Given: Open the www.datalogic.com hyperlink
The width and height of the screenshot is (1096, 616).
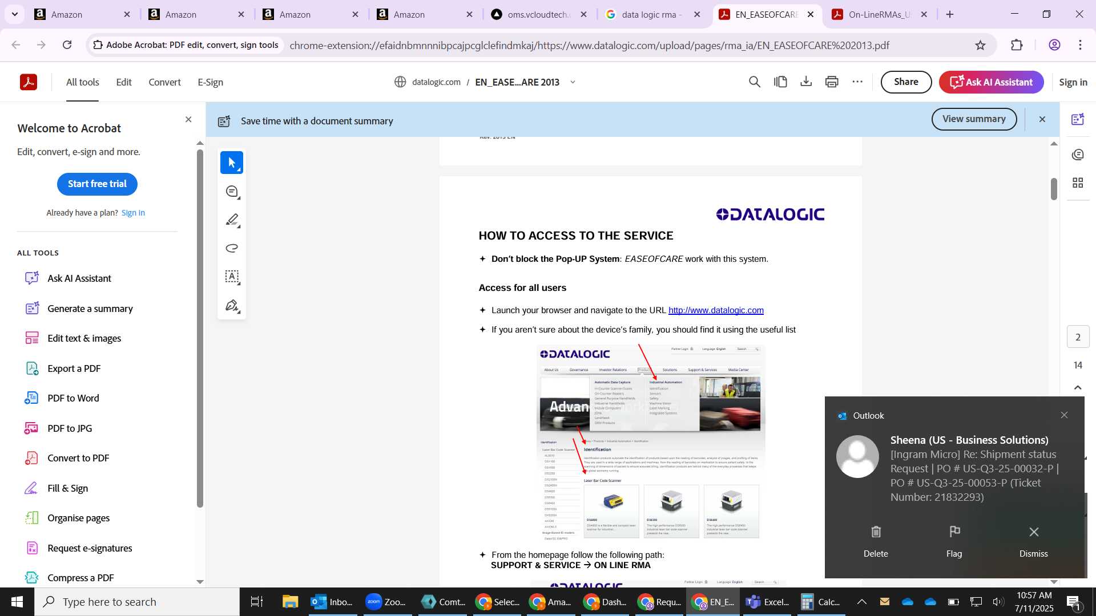Looking at the screenshot, I should click(716, 310).
